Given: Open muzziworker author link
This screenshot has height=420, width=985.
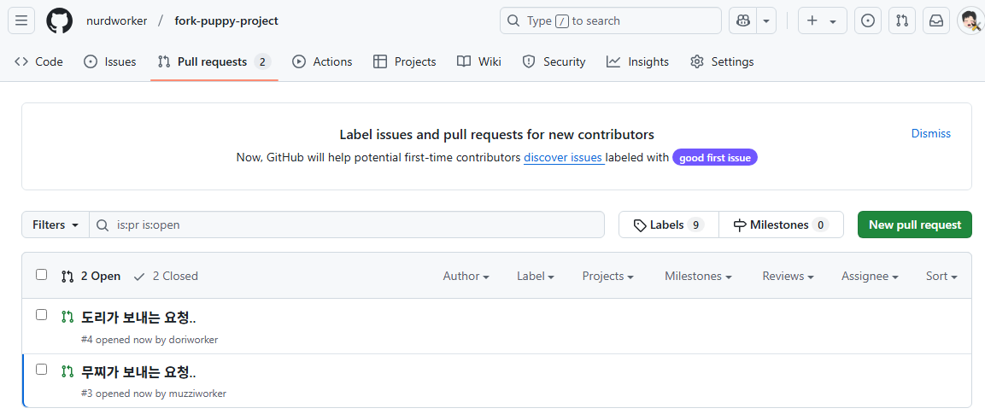Looking at the screenshot, I should pyautogui.click(x=198, y=394).
